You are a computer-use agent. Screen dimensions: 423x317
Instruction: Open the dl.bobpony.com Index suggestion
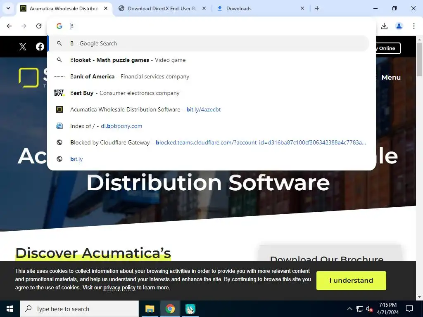tap(208, 126)
